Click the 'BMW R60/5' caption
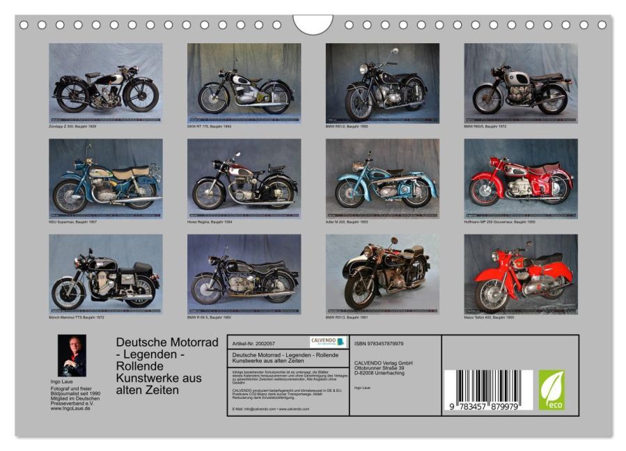Viewport: 626px width, 451px height. (x=485, y=127)
